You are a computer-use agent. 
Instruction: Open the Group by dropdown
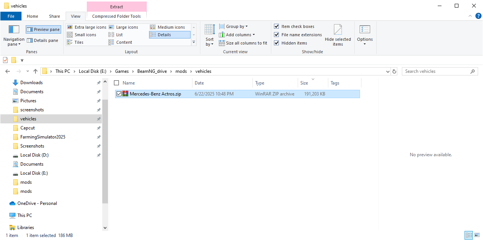coord(234,26)
